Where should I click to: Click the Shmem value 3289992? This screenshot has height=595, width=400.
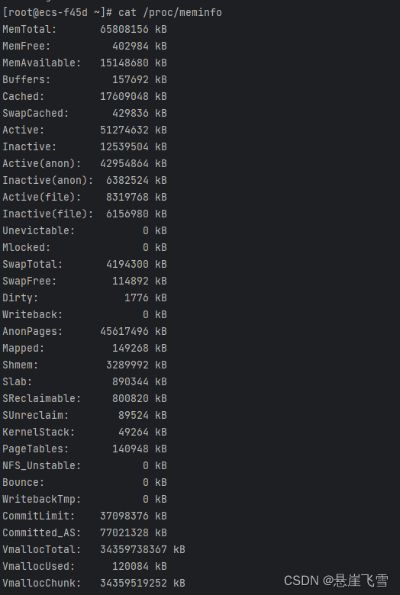click(x=127, y=365)
